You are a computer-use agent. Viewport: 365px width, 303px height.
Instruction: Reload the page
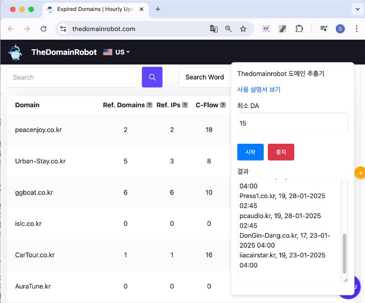point(43,29)
